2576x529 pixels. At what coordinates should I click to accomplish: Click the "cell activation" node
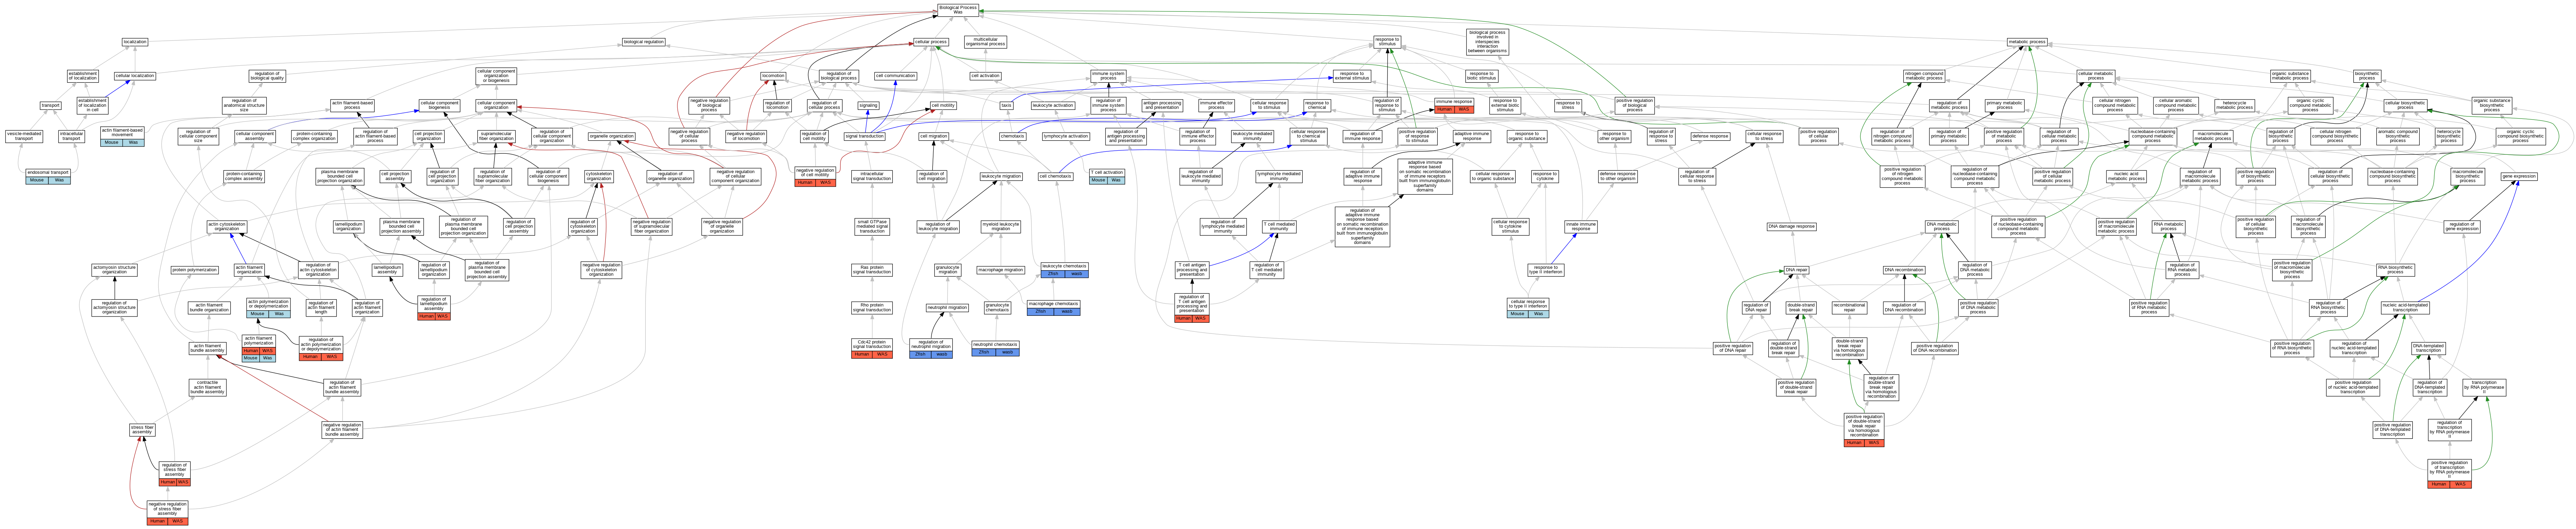point(985,76)
